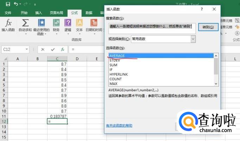
Task: Expand the 自动求和 dropdown arrow
Action: coord(26,34)
